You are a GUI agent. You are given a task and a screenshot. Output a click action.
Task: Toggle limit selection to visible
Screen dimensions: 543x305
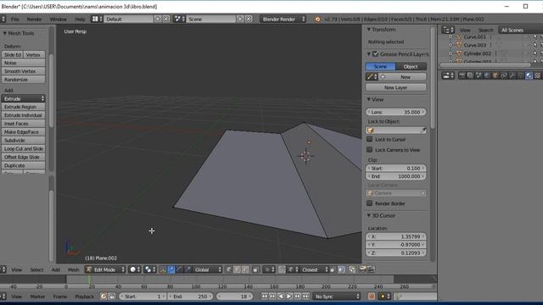click(255, 269)
